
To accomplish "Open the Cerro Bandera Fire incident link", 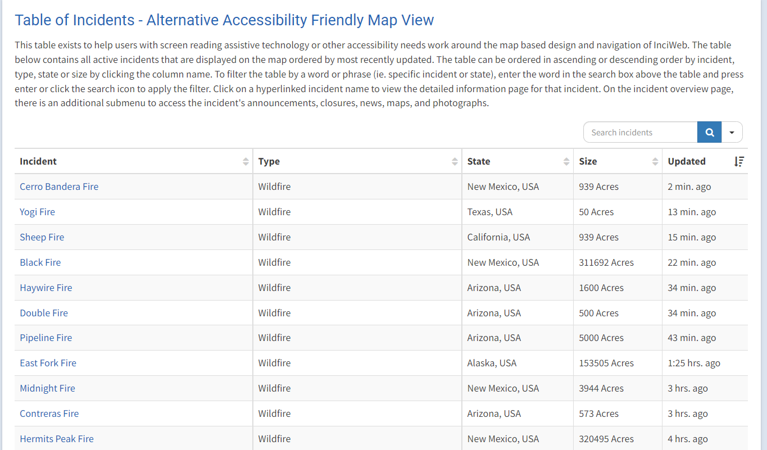I will click(59, 187).
